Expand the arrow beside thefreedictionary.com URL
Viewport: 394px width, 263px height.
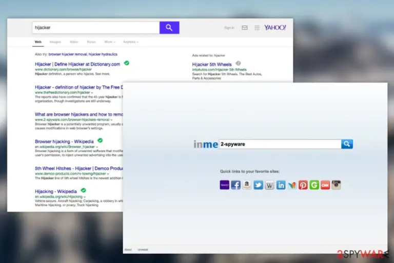(92, 93)
